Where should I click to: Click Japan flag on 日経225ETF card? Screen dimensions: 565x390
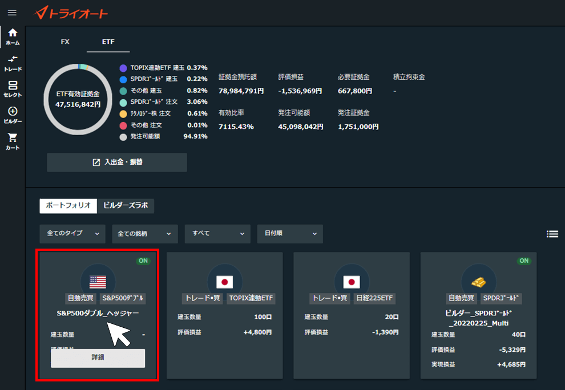(352, 282)
